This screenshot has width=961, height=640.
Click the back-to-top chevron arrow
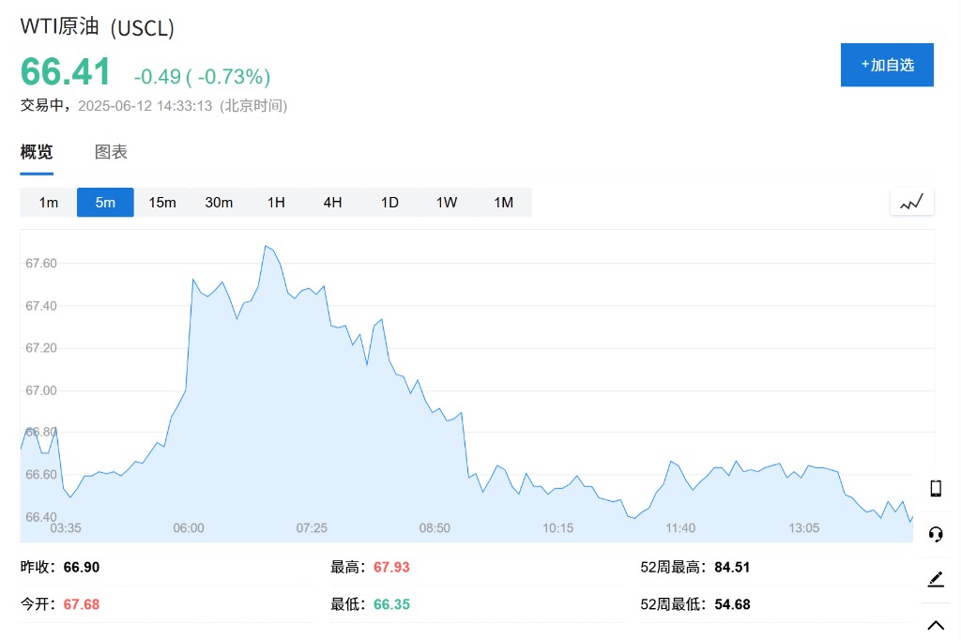point(936,625)
